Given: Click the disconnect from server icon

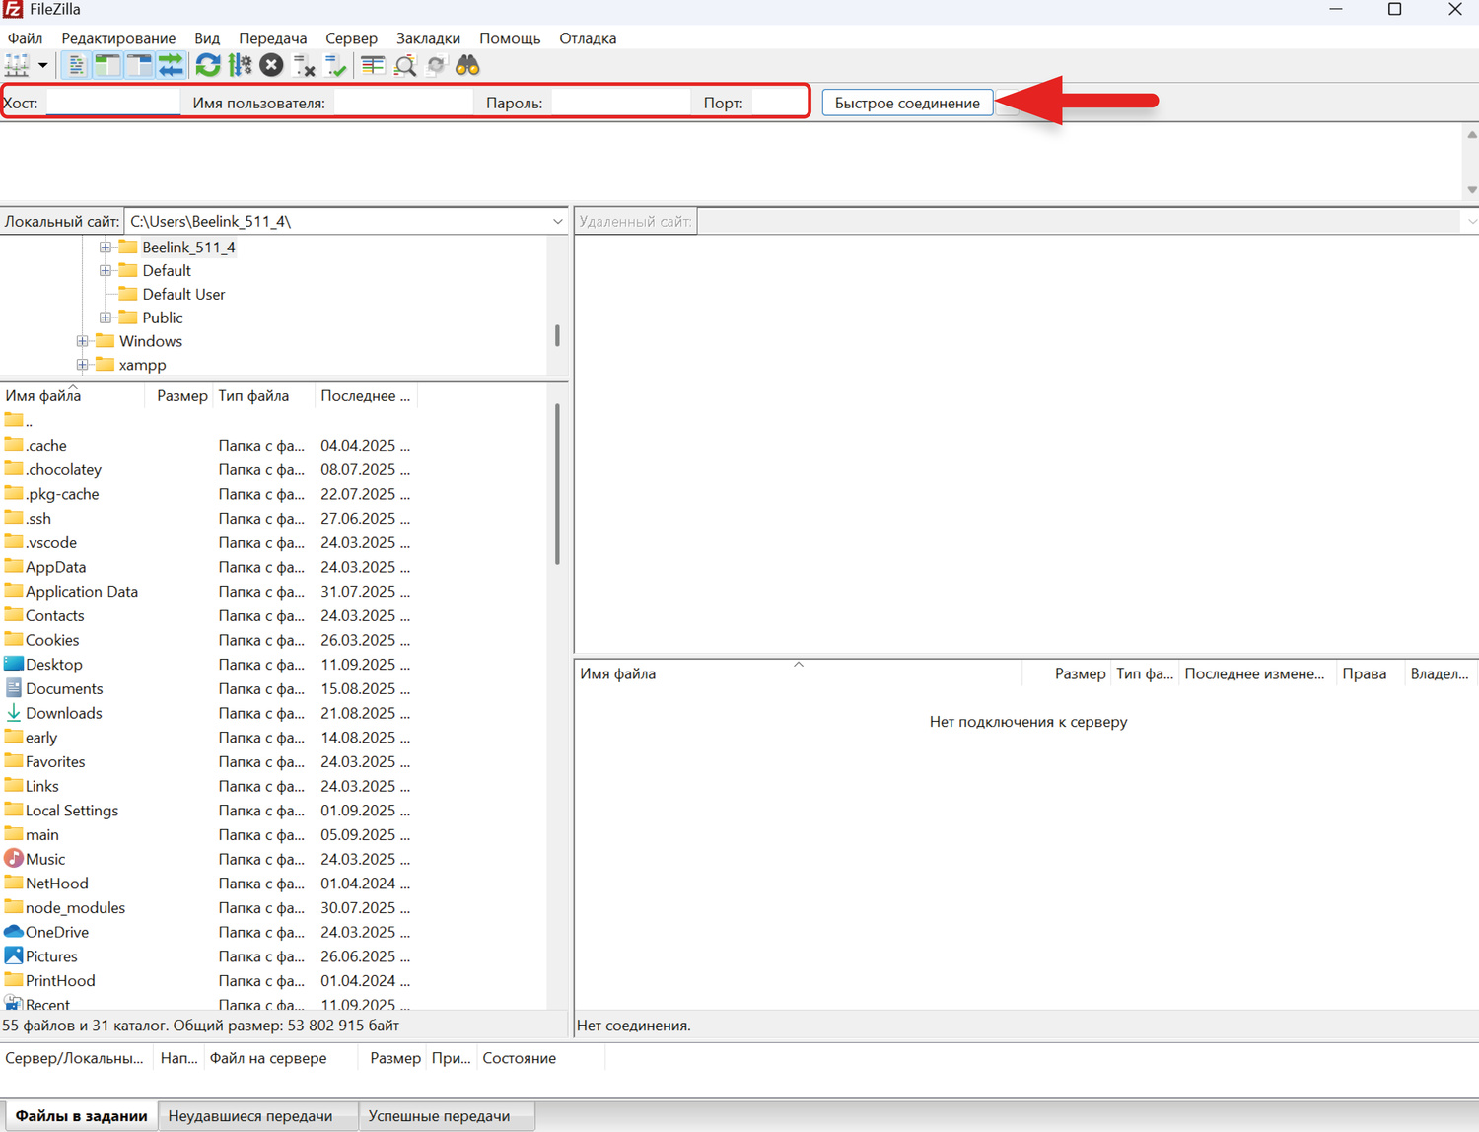Looking at the screenshot, I should [x=305, y=66].
